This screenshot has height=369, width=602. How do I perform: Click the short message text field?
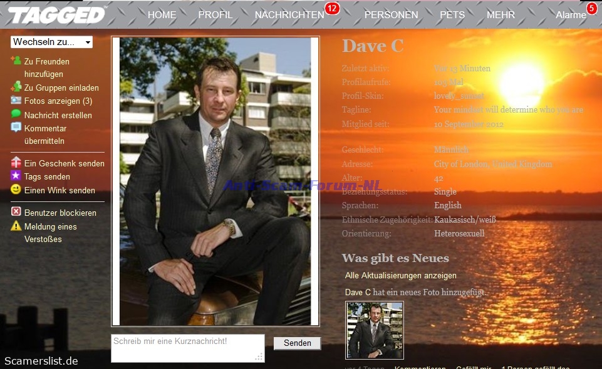[x=187, y=348]
